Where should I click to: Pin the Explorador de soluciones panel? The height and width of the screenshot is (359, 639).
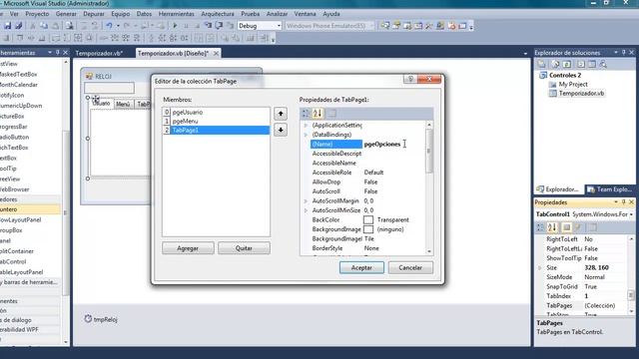pos(623,53)
